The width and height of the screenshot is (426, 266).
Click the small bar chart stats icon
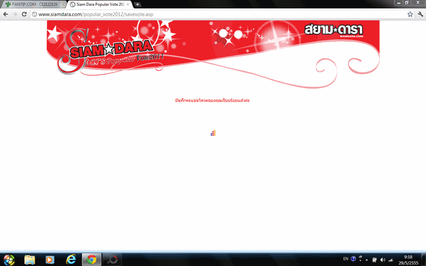click(x=213, y=132)
